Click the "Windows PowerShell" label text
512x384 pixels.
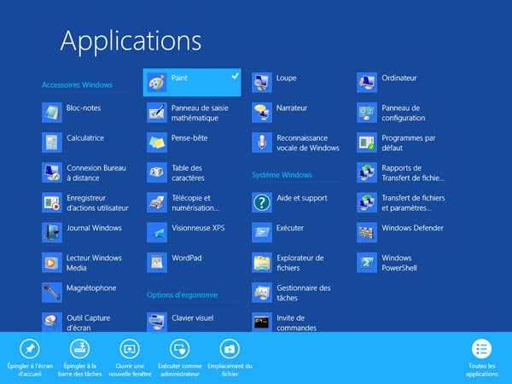(399, 263)
